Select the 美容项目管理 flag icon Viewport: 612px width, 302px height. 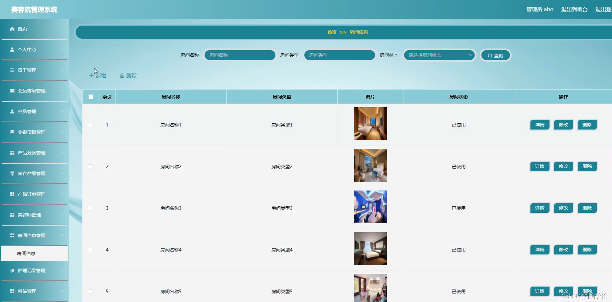click(12, 132)
